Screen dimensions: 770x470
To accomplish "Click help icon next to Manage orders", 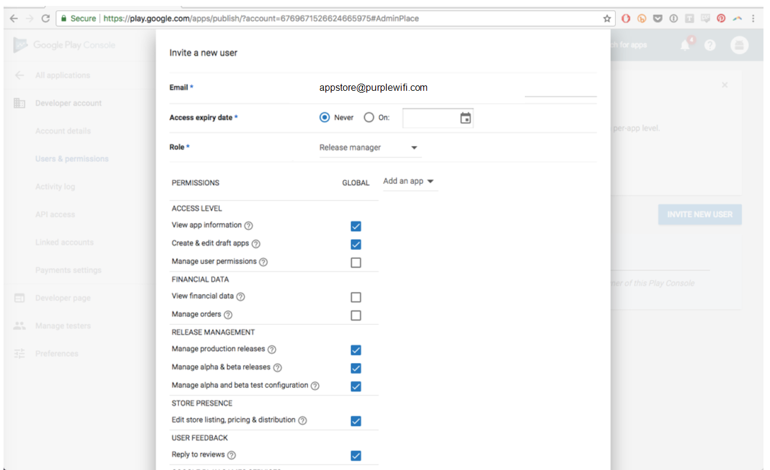I will 228,315.
